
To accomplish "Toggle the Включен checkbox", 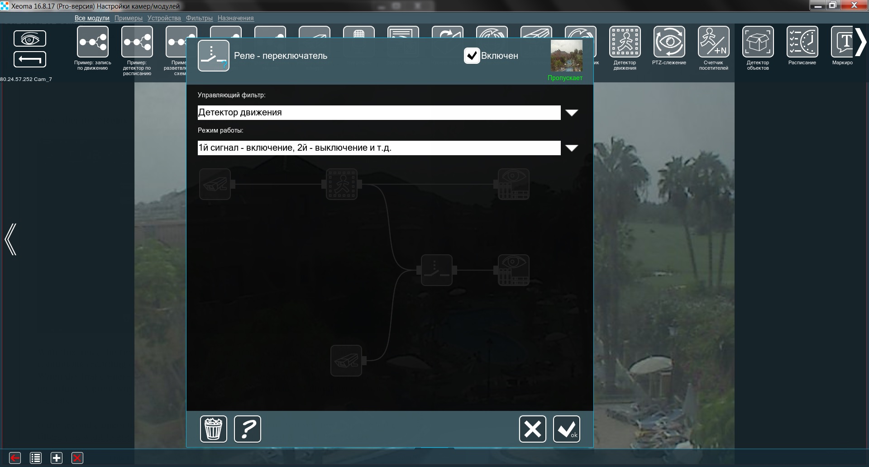I will point(472,56).
